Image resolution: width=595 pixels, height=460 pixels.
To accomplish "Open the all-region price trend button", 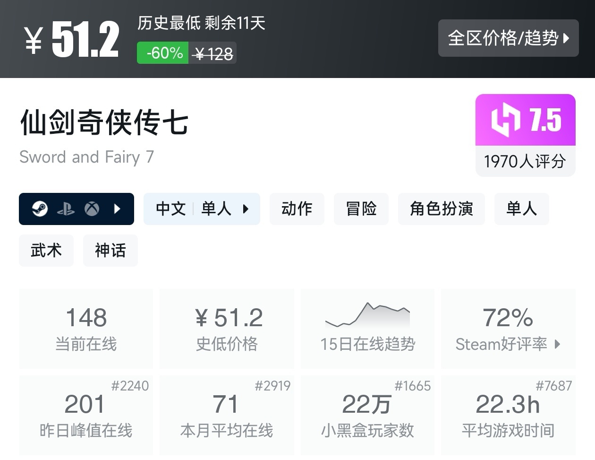I will pos(508,38).
